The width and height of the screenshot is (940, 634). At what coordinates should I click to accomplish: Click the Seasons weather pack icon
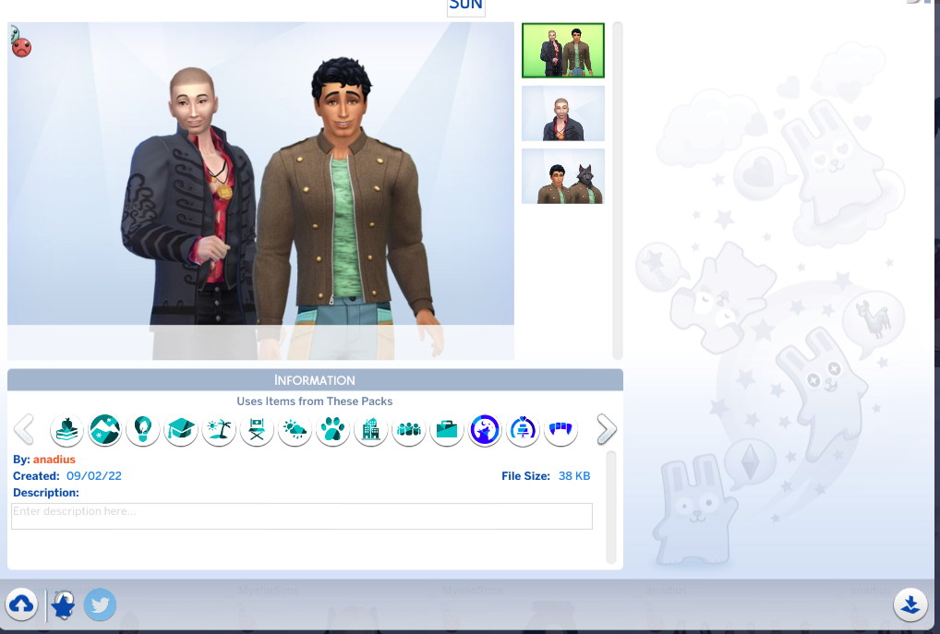point(295,430)
